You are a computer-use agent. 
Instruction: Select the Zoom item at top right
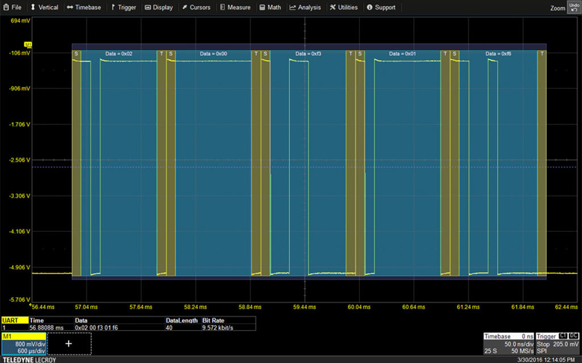(x=556, y=7)
